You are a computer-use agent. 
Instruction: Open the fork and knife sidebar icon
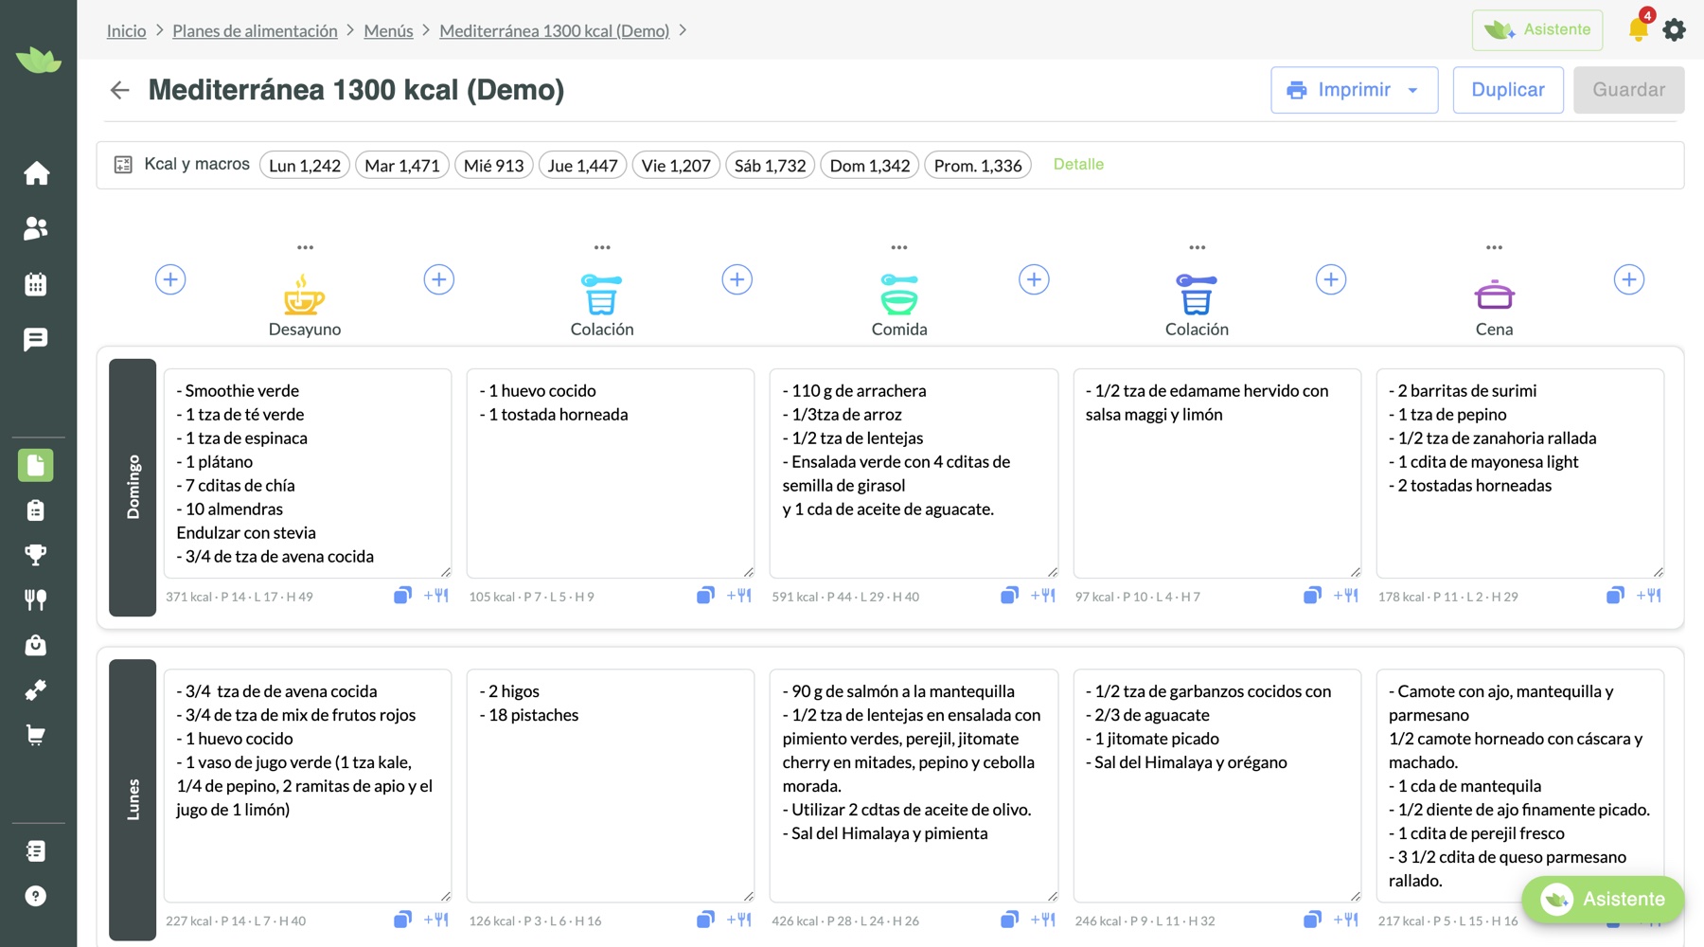tap(36, 599)
